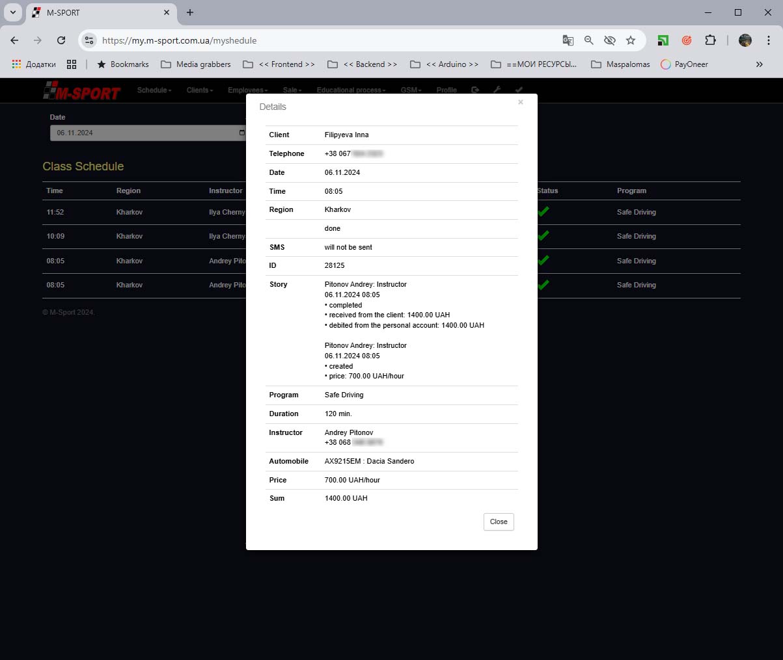783x660 pixels.
Task: Click the green status checkmark for 10:09 class
Action: [543, 235]
